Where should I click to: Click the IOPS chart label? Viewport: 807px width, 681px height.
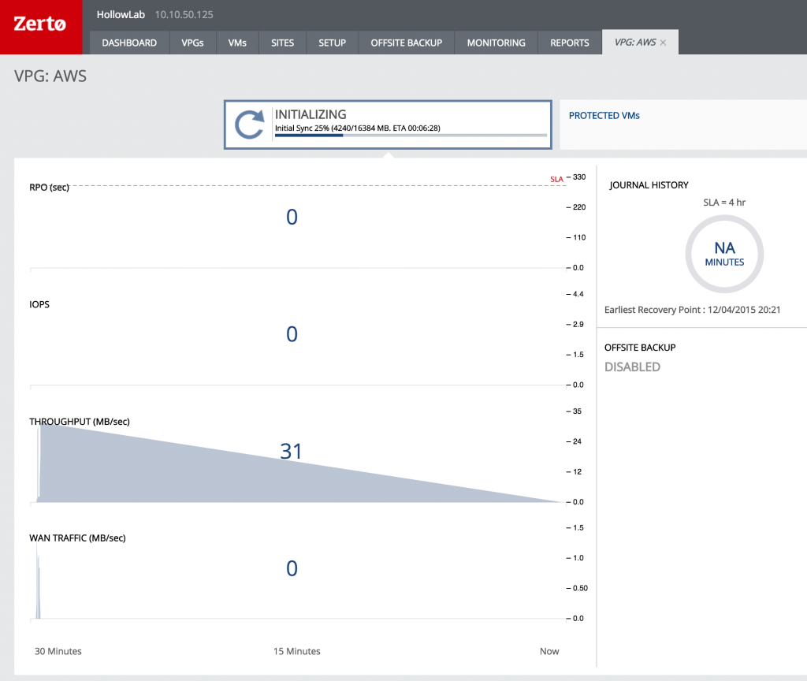coord(39,304)
